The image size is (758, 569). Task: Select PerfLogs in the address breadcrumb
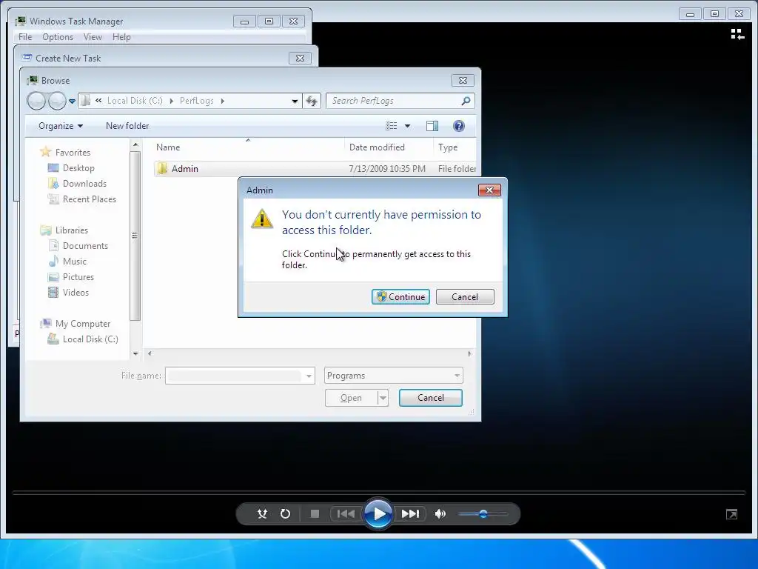(197, 101)
